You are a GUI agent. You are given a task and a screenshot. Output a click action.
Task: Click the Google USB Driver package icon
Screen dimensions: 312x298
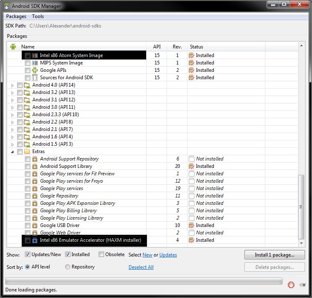click(x=35, y=225)
